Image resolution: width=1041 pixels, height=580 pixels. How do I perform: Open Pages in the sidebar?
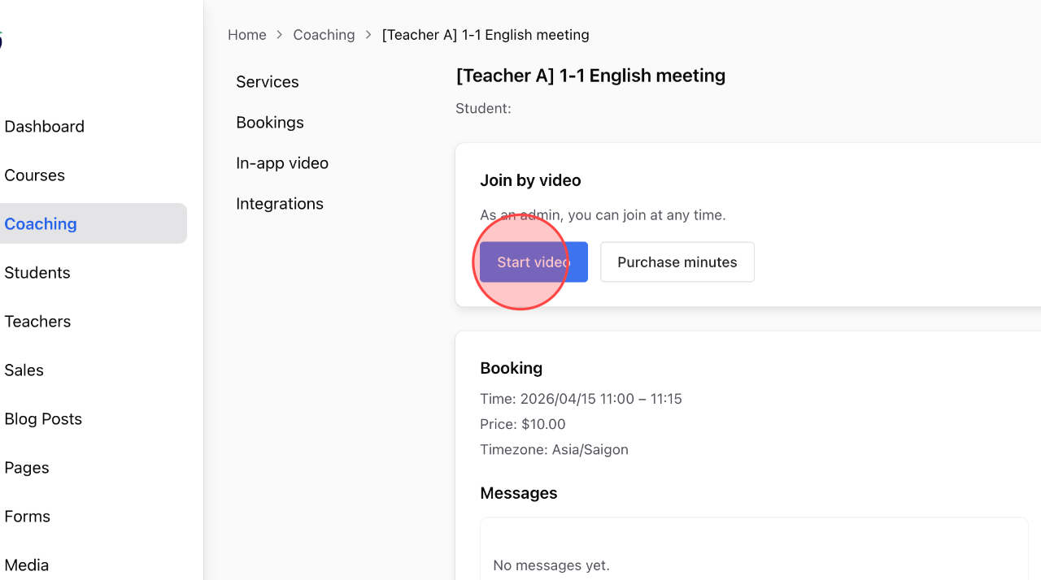pyautogui.click(x=27, y=468)
